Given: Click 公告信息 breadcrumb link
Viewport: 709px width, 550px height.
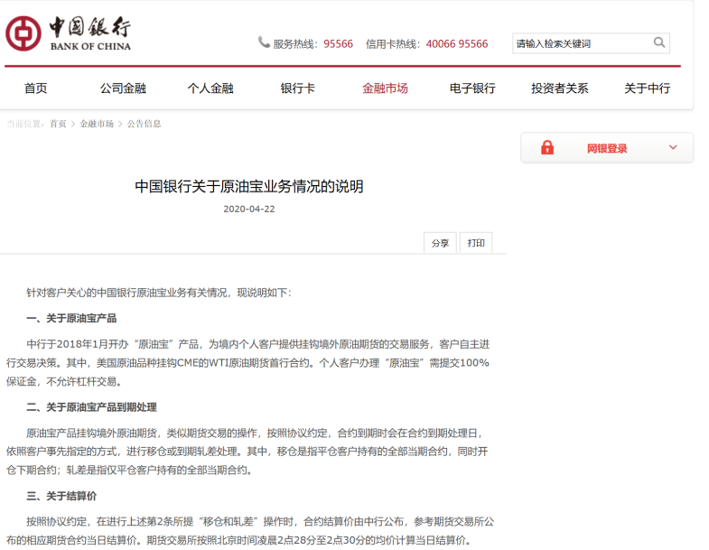Looking at the screenshot, I should 144,124.
